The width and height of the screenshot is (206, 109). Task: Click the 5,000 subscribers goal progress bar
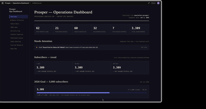coord(92,93)
